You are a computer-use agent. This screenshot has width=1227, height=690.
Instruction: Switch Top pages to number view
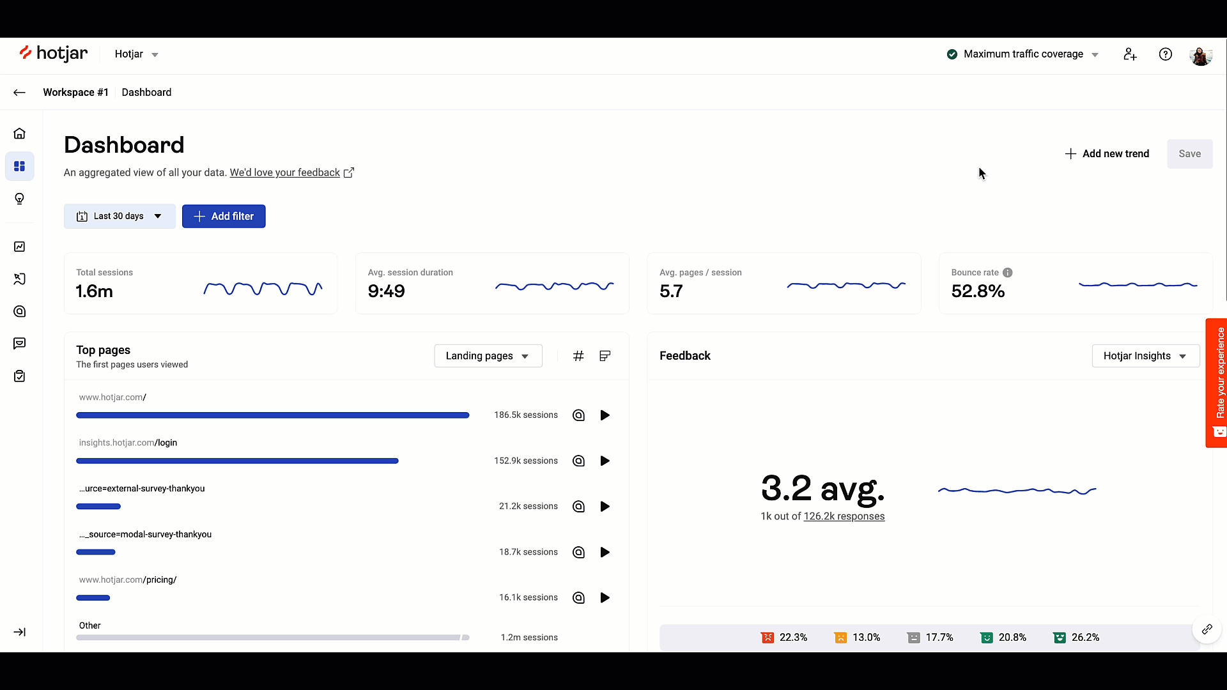click(578, 356)
